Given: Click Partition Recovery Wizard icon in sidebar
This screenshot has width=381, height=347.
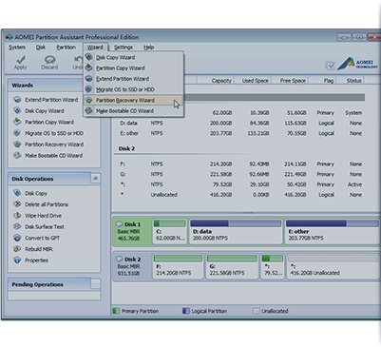Looking at the screenshot, I should [17, 145].
